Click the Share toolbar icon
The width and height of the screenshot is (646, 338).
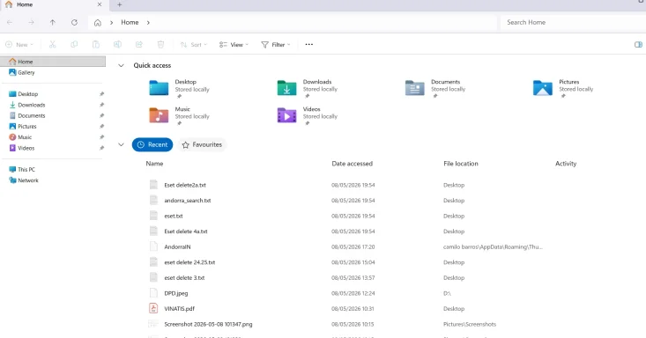[x=139, y=45]
